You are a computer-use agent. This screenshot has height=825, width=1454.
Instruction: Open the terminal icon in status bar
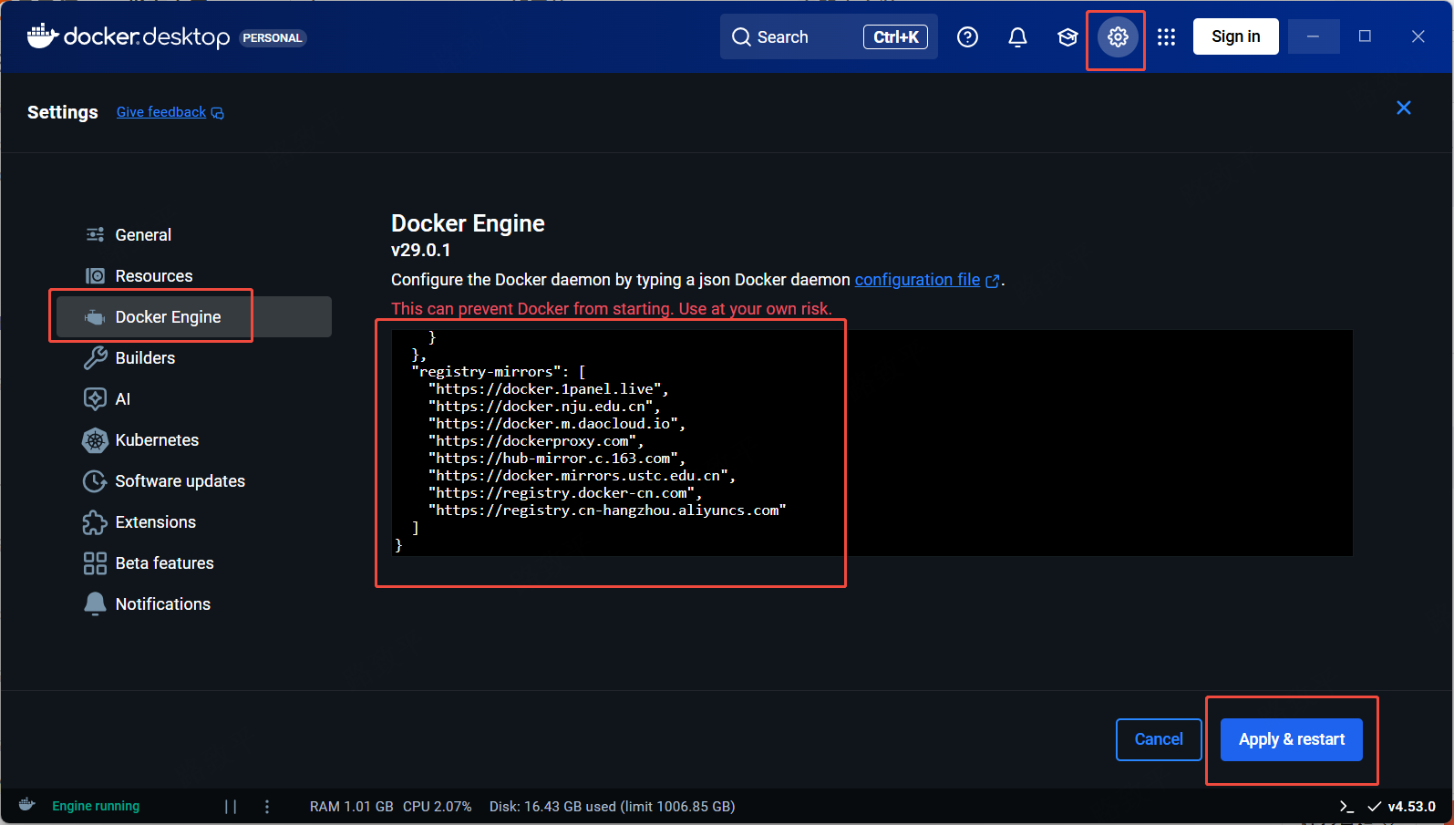click(x=1346, y=806)
